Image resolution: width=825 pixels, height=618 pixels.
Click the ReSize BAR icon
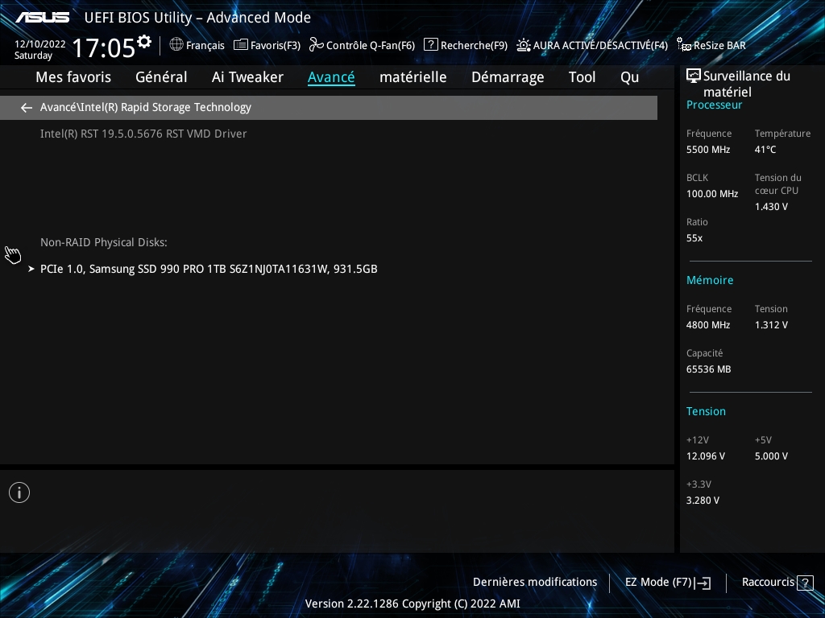(x=684, y=45)
